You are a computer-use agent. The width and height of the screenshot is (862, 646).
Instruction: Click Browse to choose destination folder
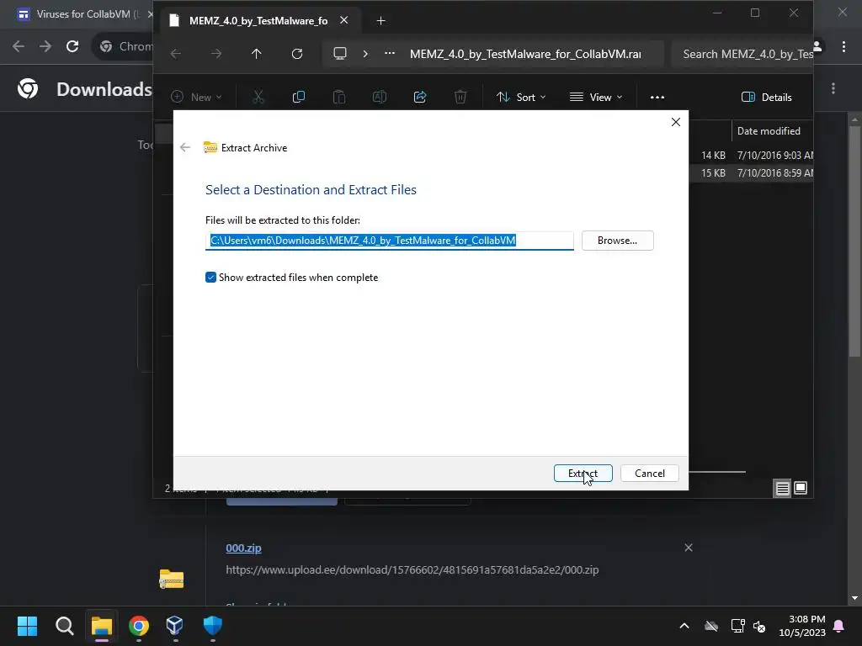click(617, 241)
